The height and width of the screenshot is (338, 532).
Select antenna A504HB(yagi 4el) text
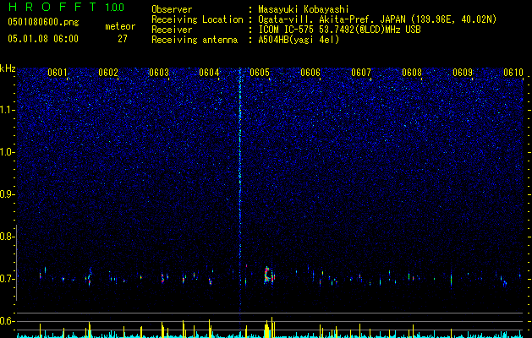click(299, 40)
